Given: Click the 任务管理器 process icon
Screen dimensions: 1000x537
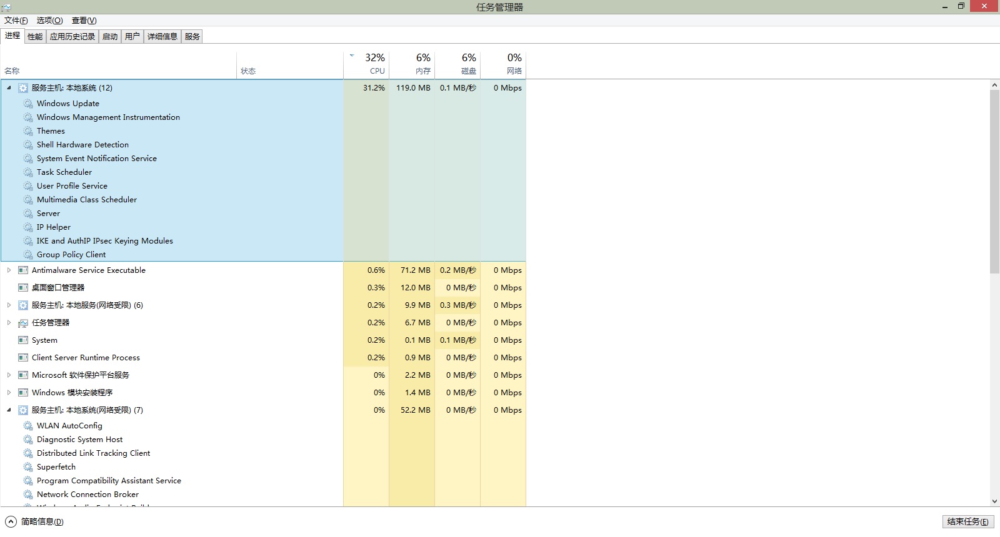Looking at the screenshot, I should [x=23, y=323].
